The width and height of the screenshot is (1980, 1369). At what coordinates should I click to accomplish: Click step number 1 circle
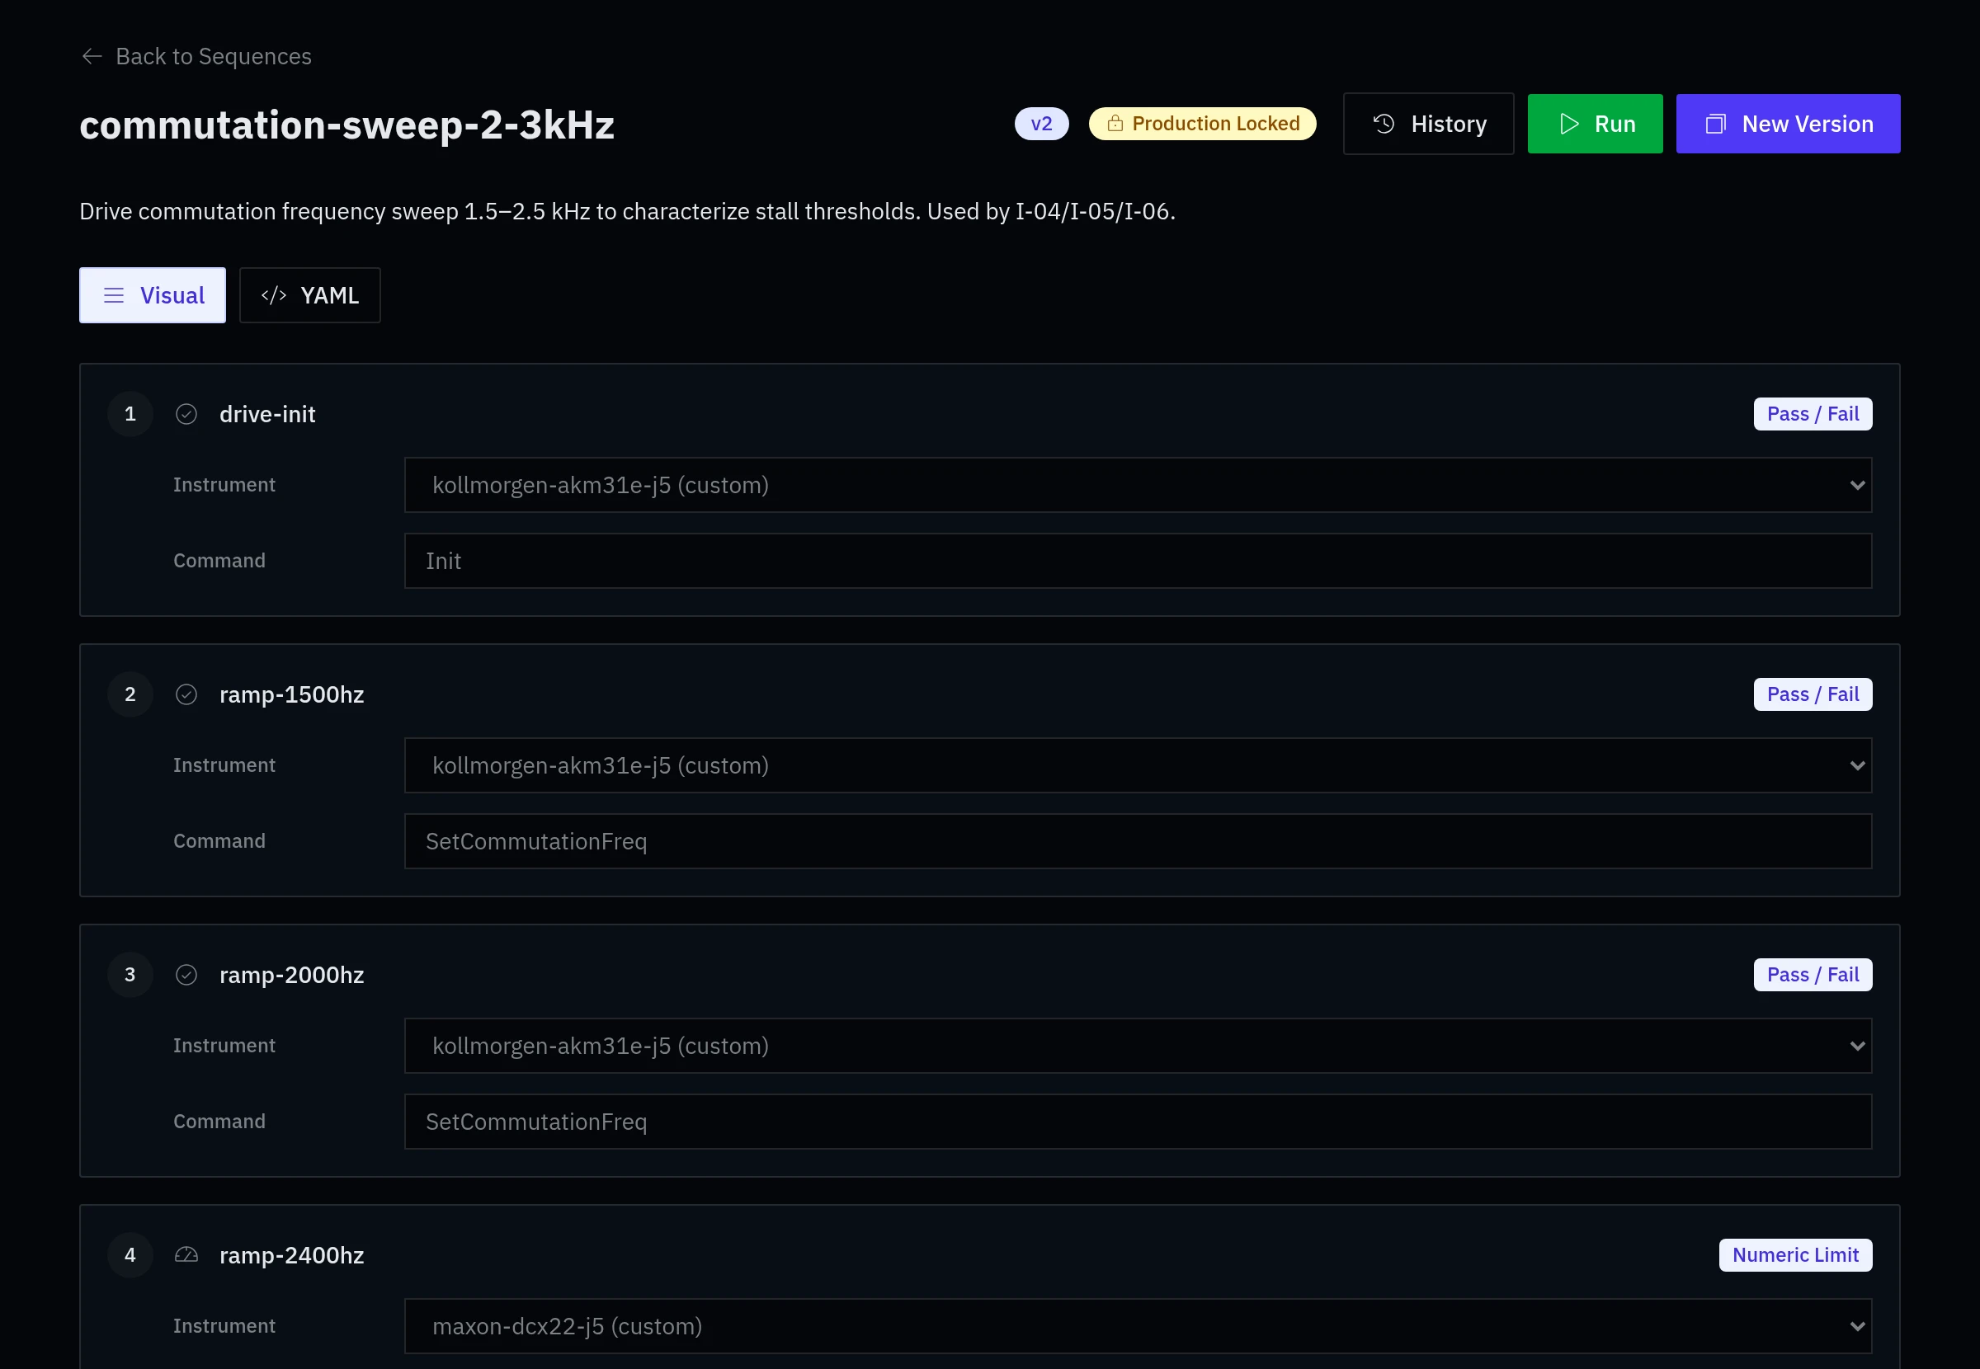pos(130,414)
